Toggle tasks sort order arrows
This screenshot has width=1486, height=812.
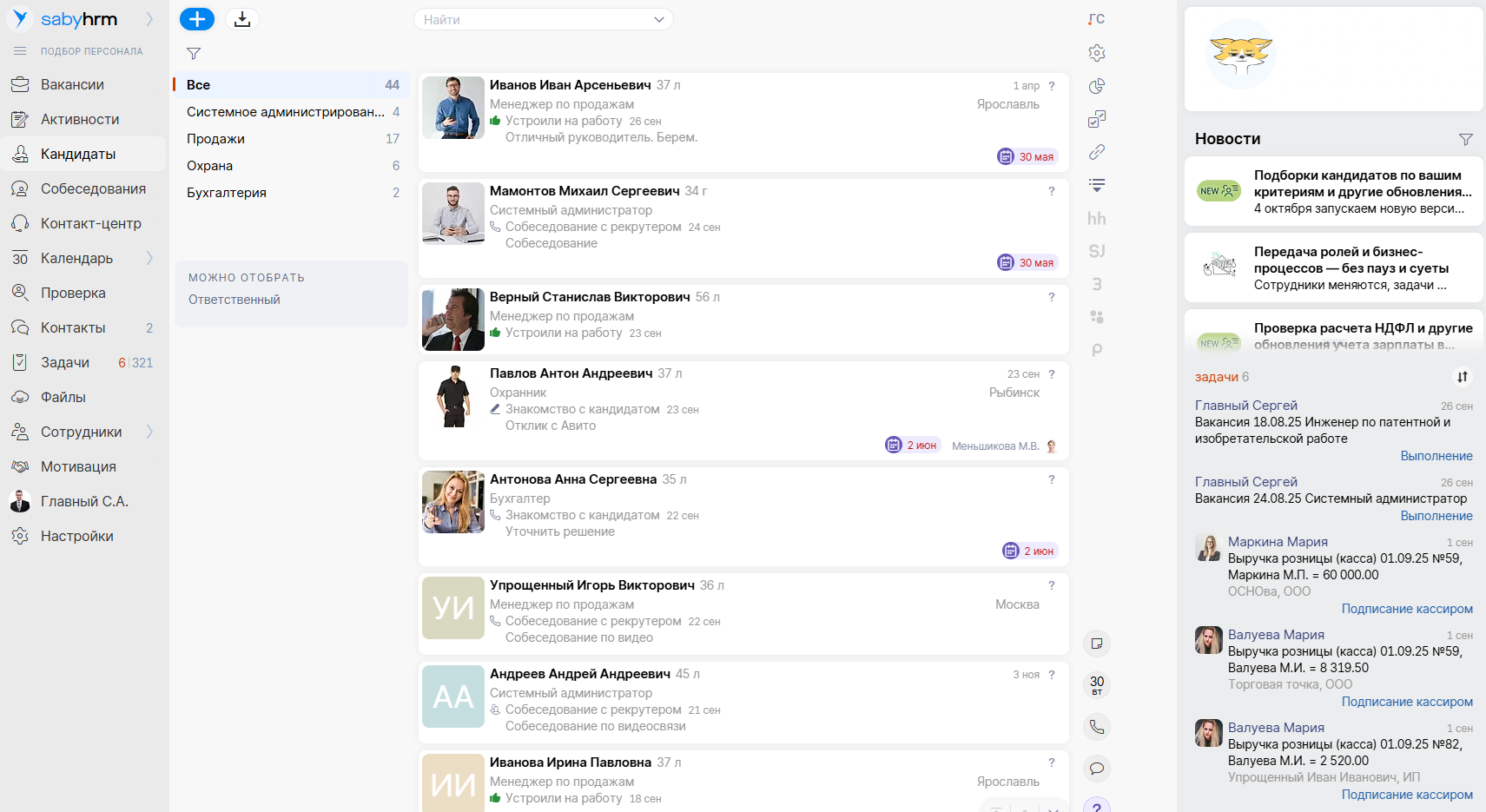(1463, 377)
